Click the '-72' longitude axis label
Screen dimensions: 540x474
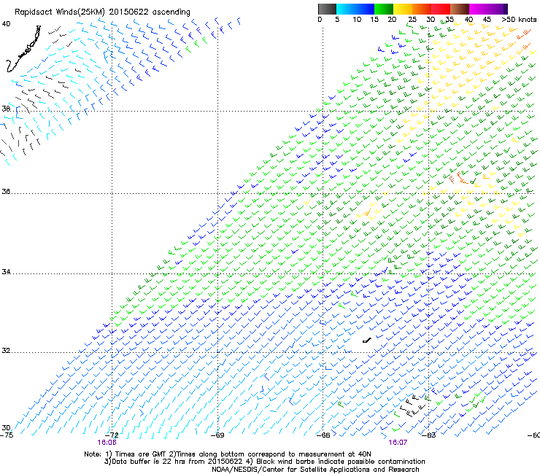pyautogui.click(x=112, y=435)
